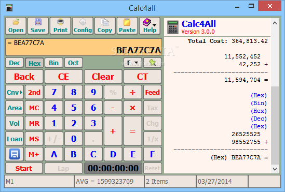
Task: Click tape scrollbar down arrow
Action: pyautogui.click(x=275, y=169)
